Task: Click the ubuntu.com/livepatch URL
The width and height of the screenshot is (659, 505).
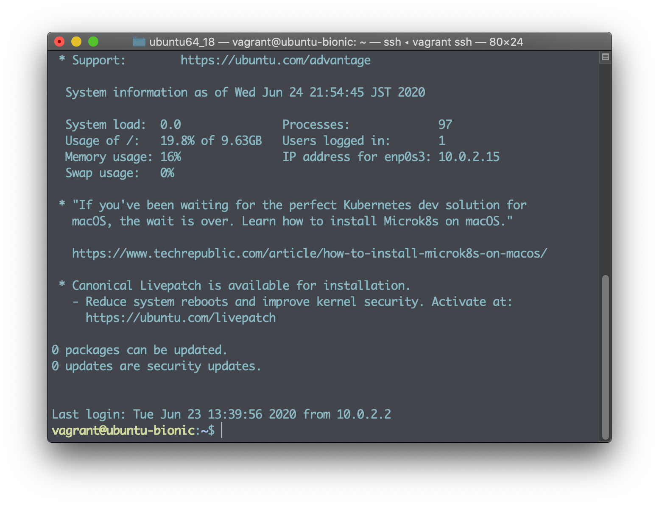Action: click(x=181, y=318)
